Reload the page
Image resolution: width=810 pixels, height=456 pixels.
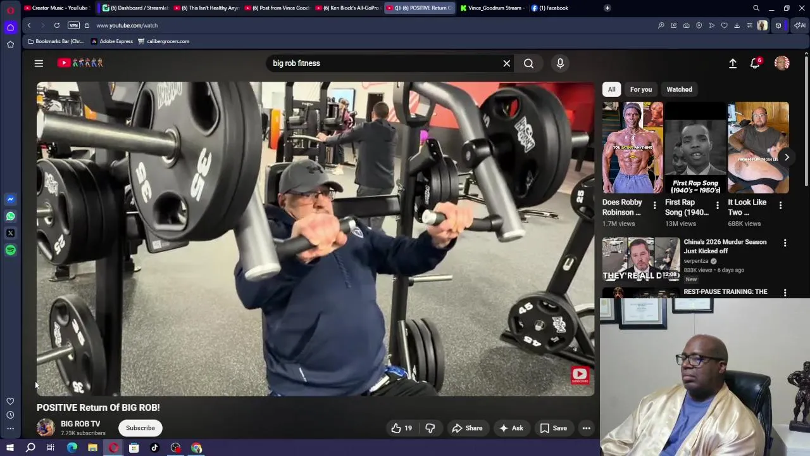[x=57, y=25]
